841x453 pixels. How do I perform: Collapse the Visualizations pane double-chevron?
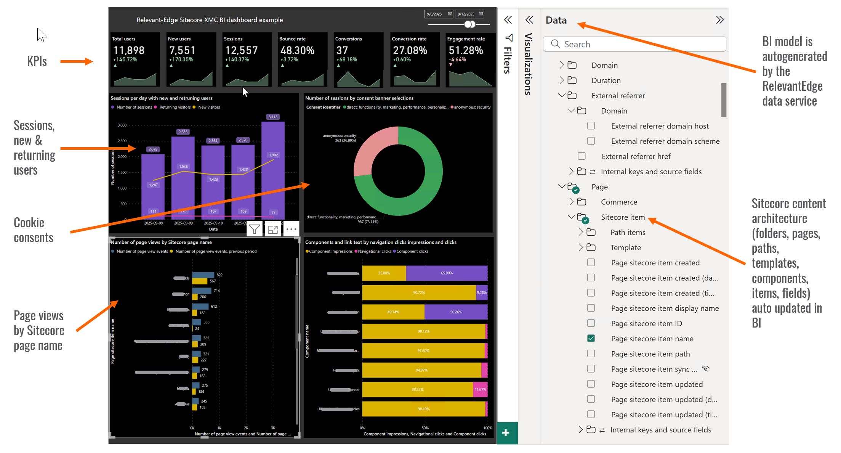click(530, 19)
